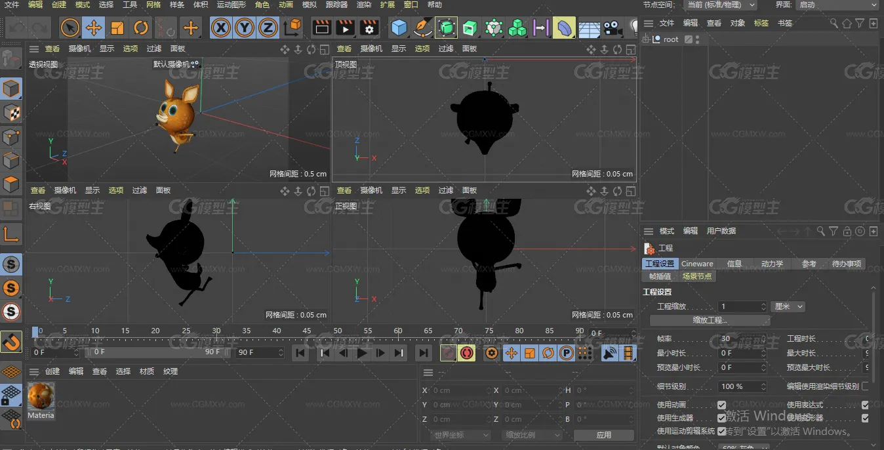Toggle sound playback speaker icon
Viewport: 884px width, 450px height.
tap(610, 353)
